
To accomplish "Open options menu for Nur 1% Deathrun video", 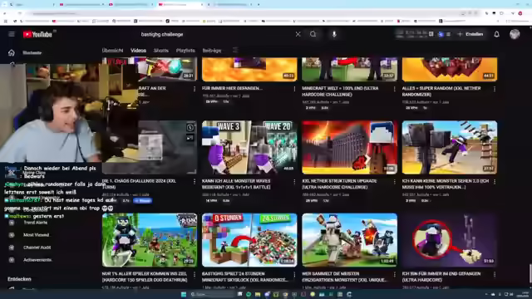I will 194,274.
